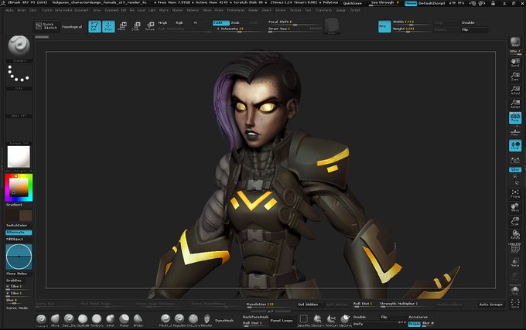Click the DynaMesh button

(x=224, y=321)
